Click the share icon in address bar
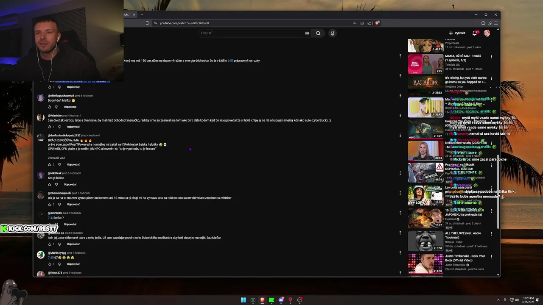 (x=369, y=23)
